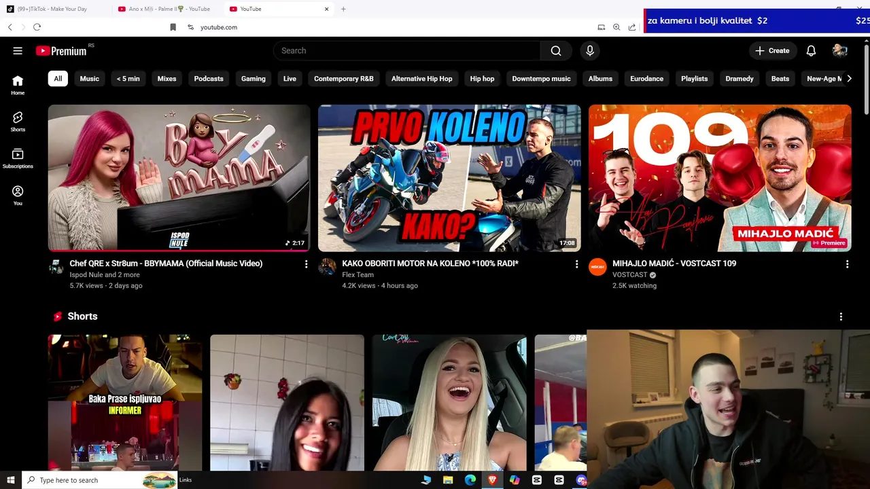
Task: Select the Dramedy filter chip
Action: (739, 79)
